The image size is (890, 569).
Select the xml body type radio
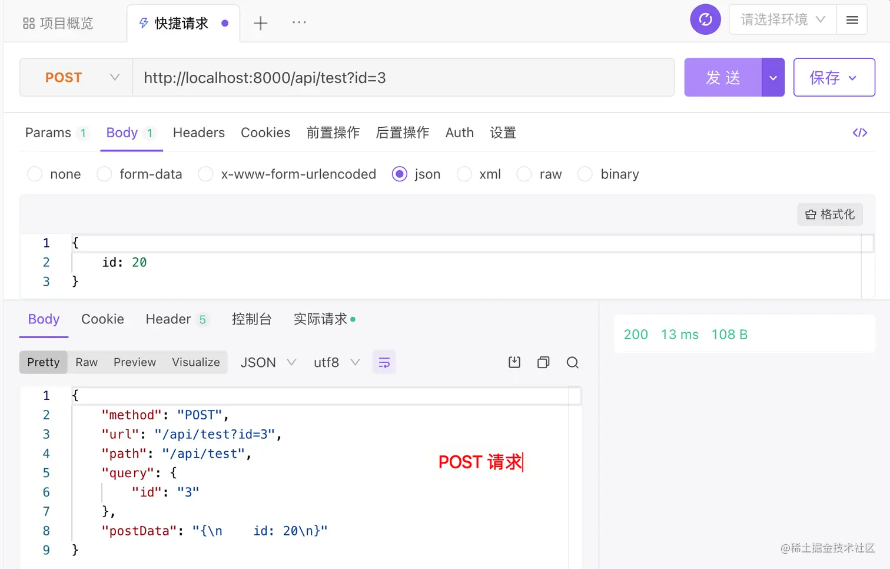point(464,174)
